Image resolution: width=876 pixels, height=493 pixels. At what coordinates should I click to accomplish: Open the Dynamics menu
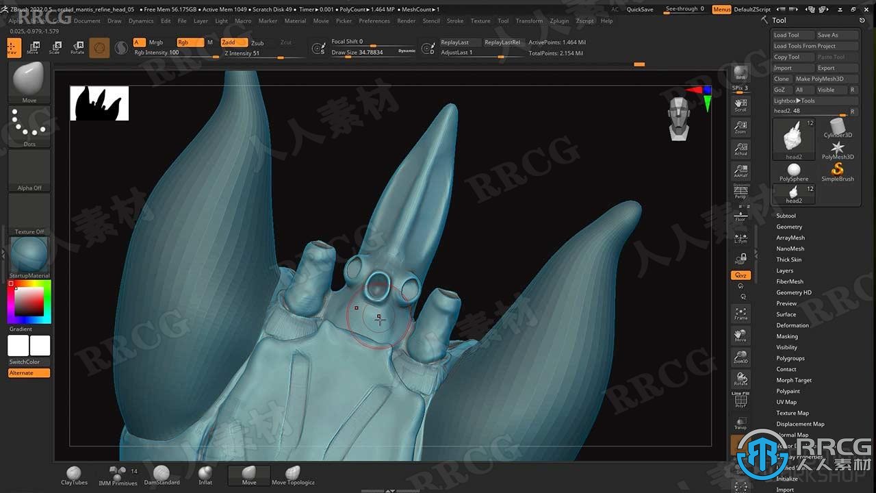pos(141,21)
